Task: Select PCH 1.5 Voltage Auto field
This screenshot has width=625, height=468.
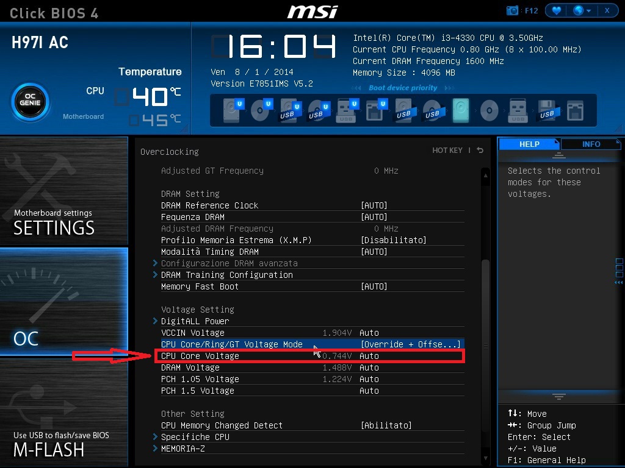Action: coord(369,391)
